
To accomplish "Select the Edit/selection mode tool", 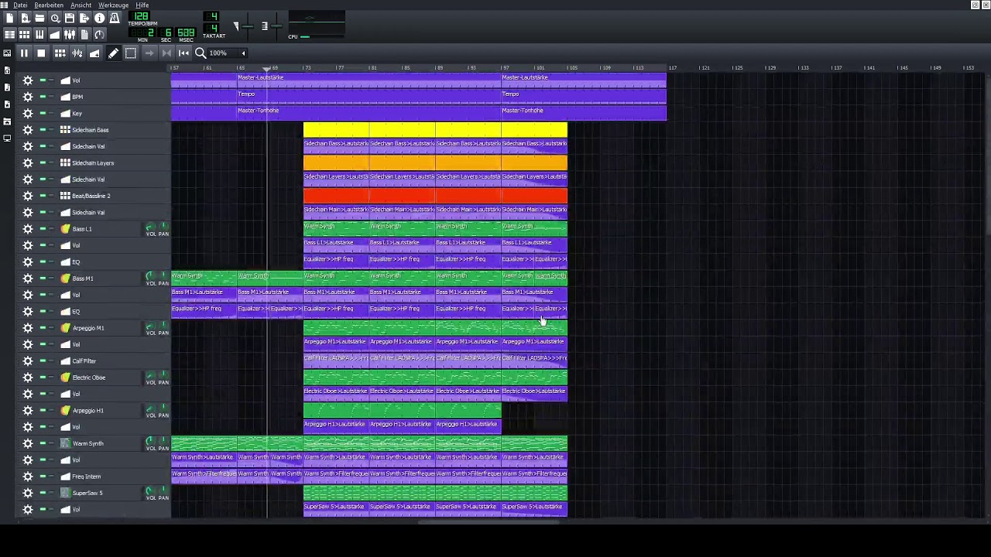I will 131,53.
